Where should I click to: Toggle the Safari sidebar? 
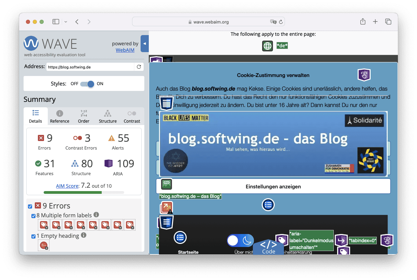pyautogui.click(x=56, y=21)
